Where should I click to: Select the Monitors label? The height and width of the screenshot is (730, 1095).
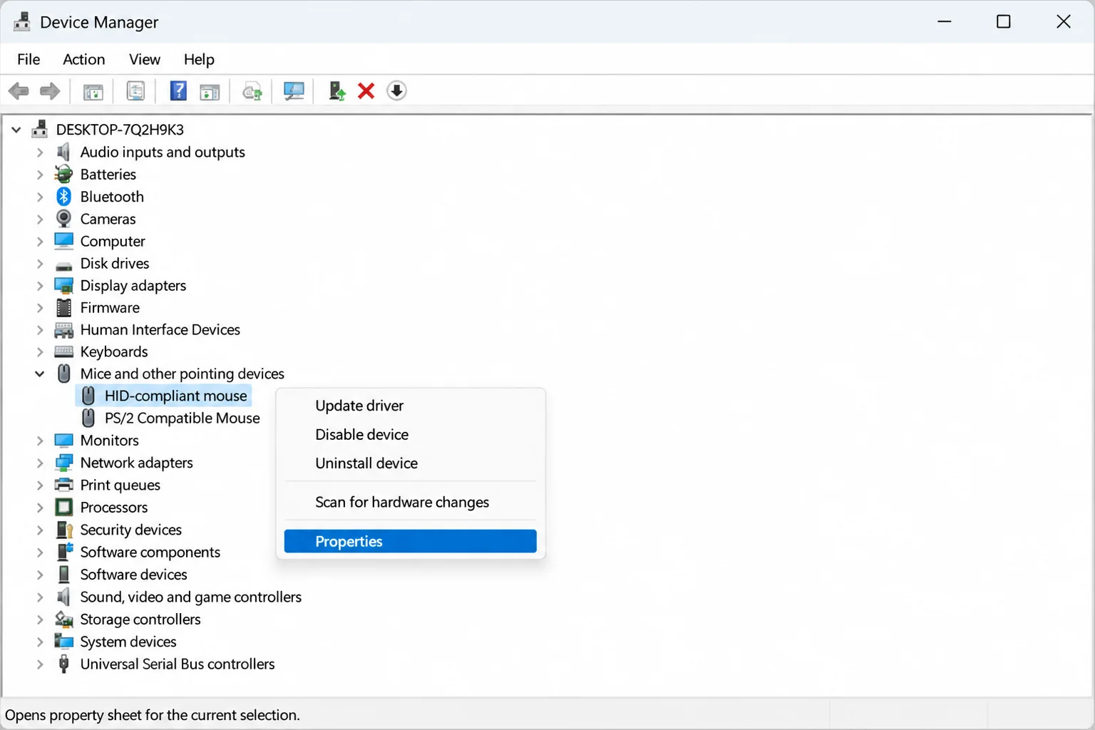pyautogui.click(x=109, y=441)
